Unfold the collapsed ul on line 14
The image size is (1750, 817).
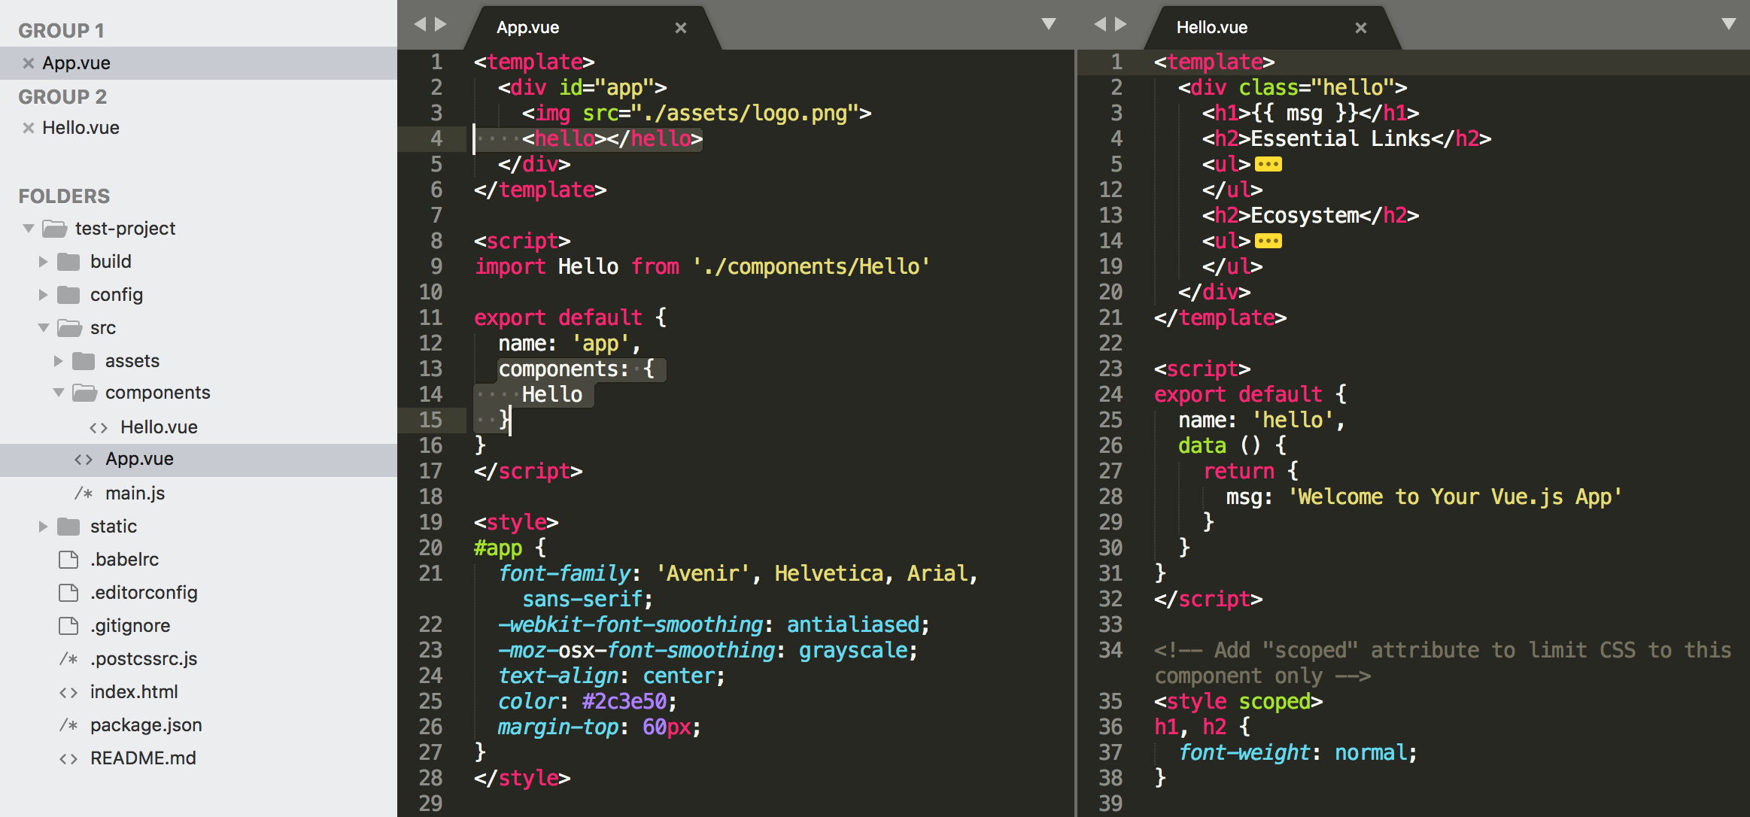pos(1268,241)
